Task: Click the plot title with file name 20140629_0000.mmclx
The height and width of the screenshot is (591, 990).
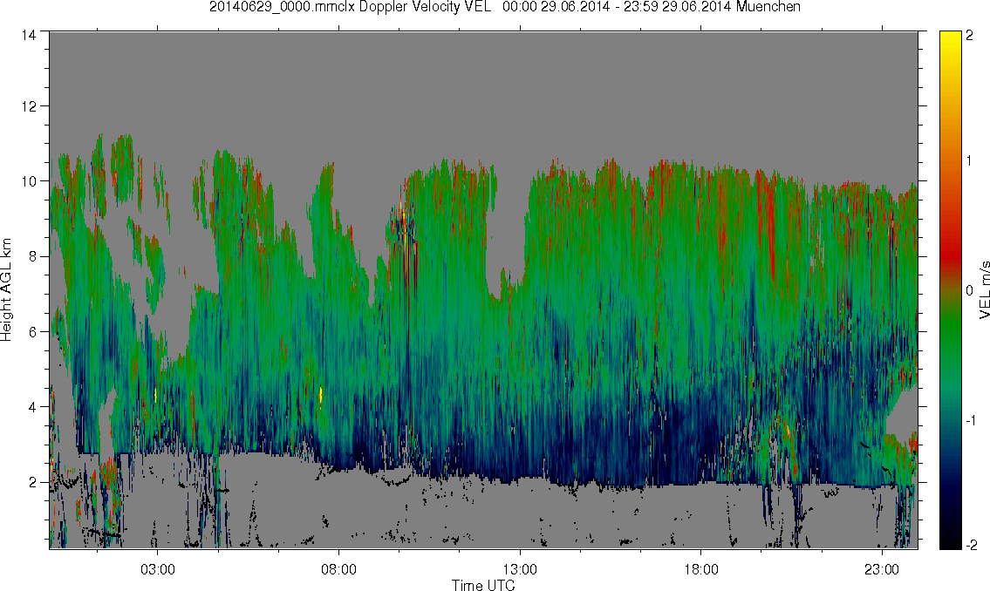Action: pyautogui.click(x=504, y=7)
